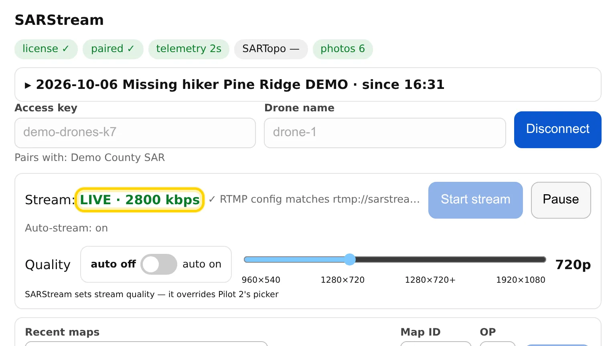
Task: Click the LIVE · 2800 kbps status
Action: coord(140,200)
